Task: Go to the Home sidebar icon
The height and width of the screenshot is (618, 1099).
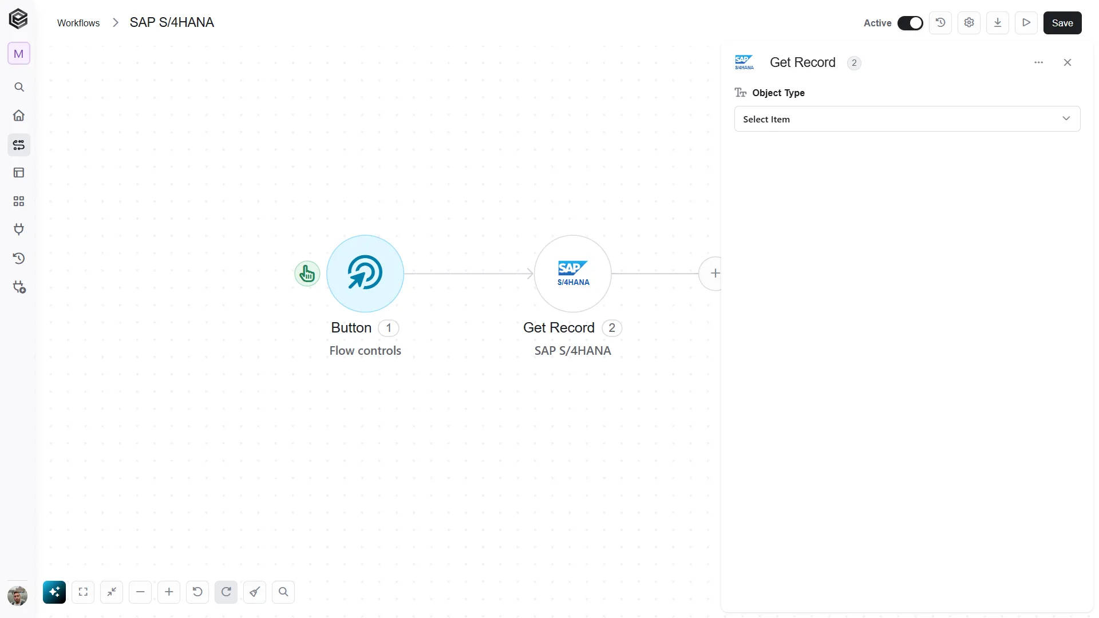Action: pyautogui.click(x=19, y=116)
